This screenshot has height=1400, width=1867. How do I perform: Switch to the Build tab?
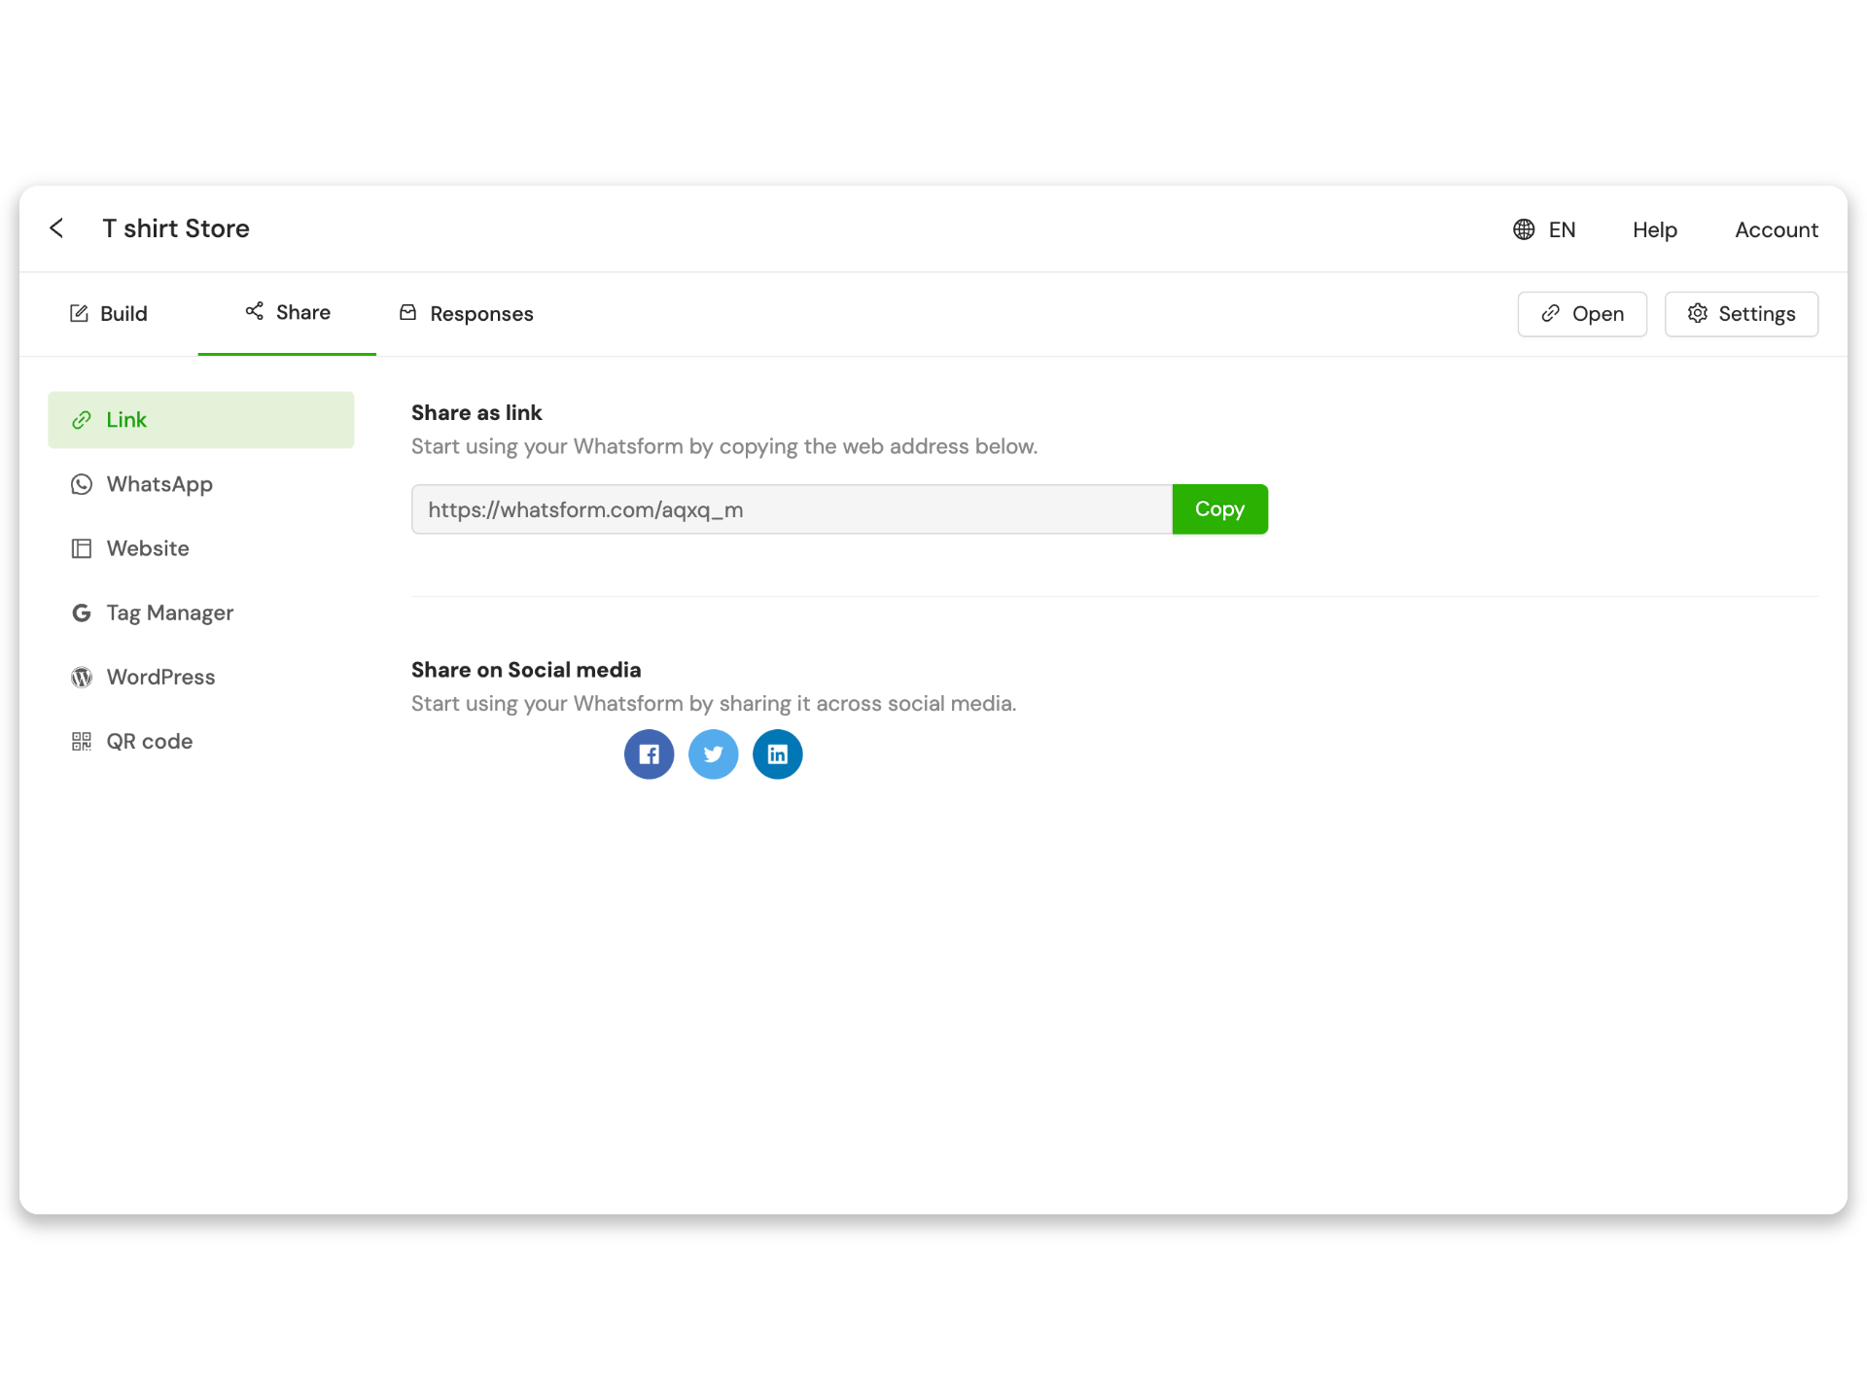109,313
